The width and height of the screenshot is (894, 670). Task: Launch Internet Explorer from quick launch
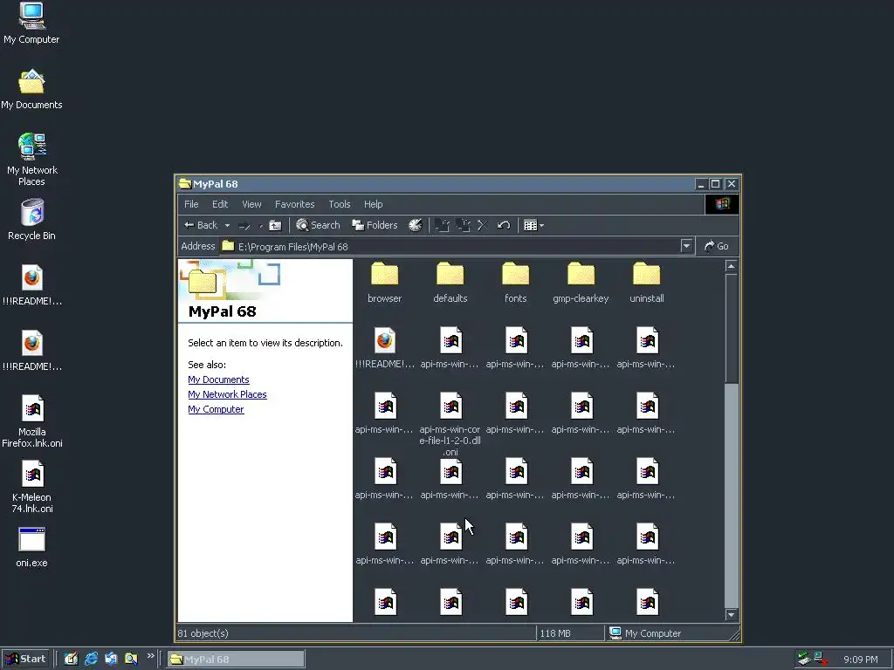coord(91,659)
